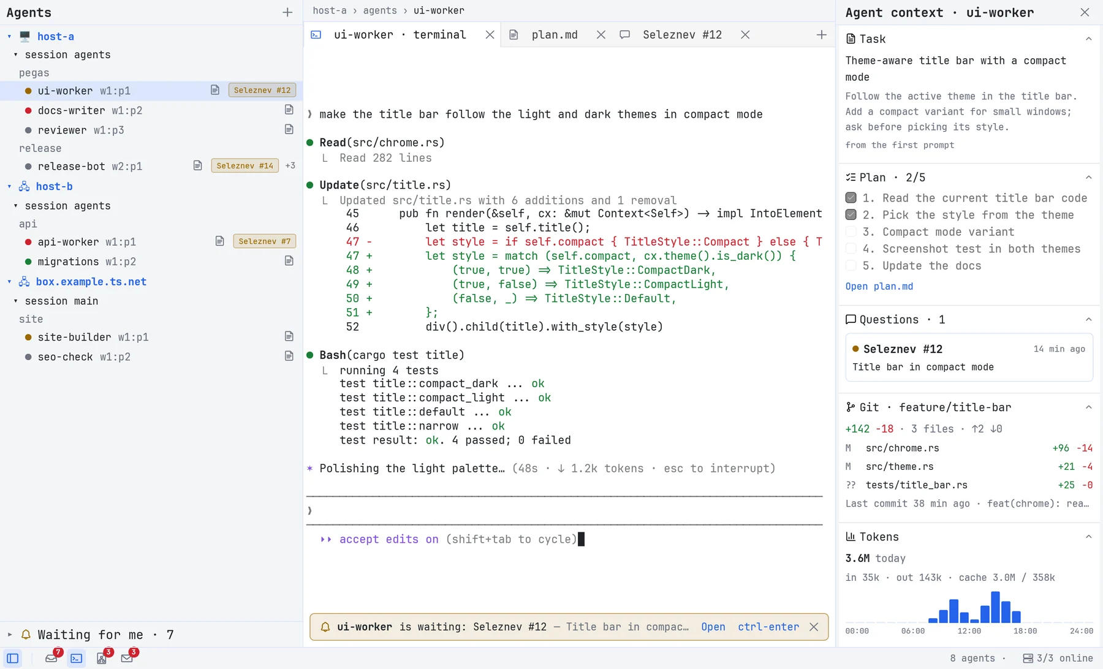Toggle the sidebar panel icon in status bar
Screen dimensions: 1103x669
click(x=13, y=659)
